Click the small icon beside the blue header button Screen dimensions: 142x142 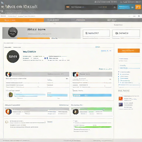pos(132,7)
